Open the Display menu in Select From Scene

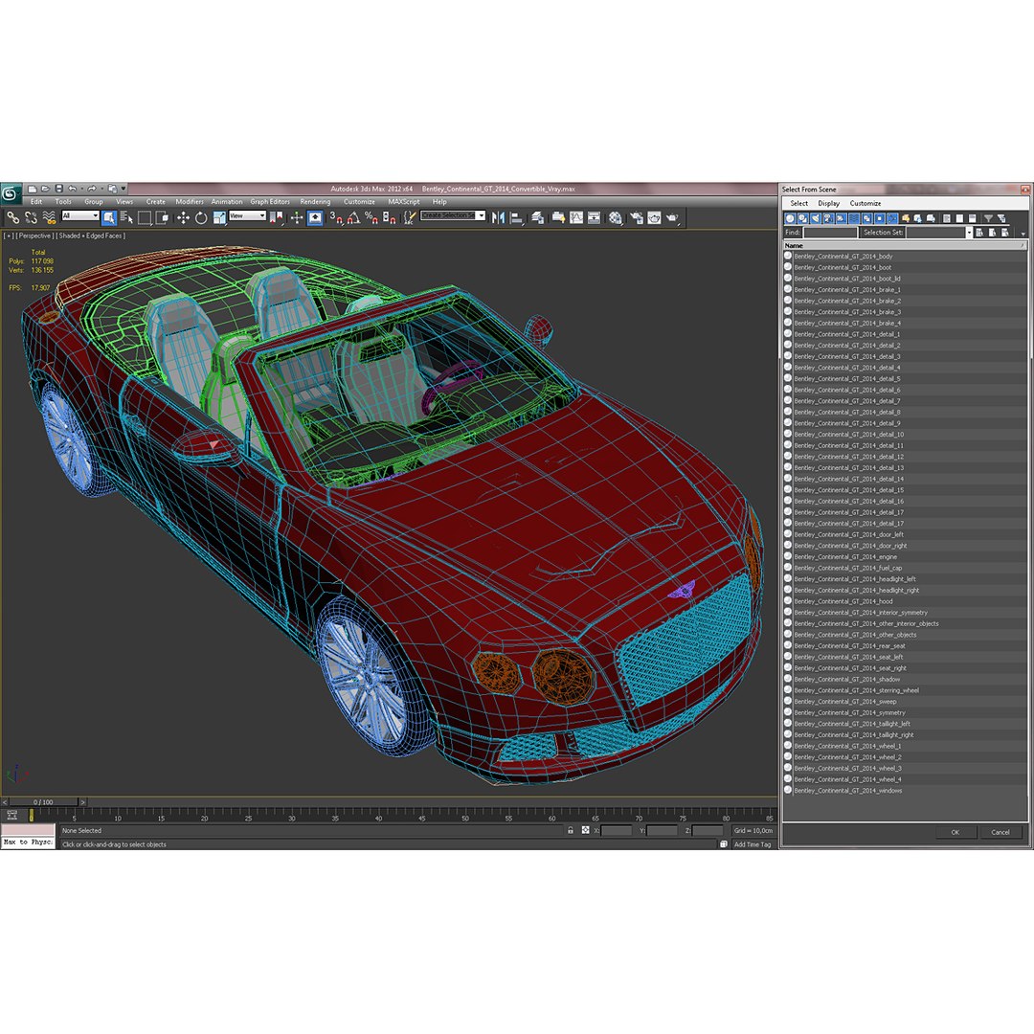[829, 203]
